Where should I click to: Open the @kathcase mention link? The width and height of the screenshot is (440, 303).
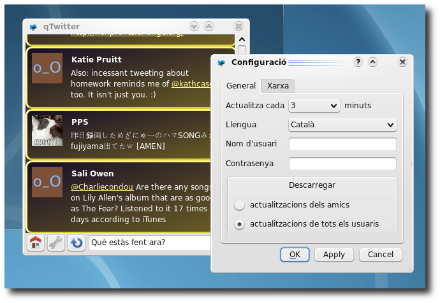[x=191, y=84]
